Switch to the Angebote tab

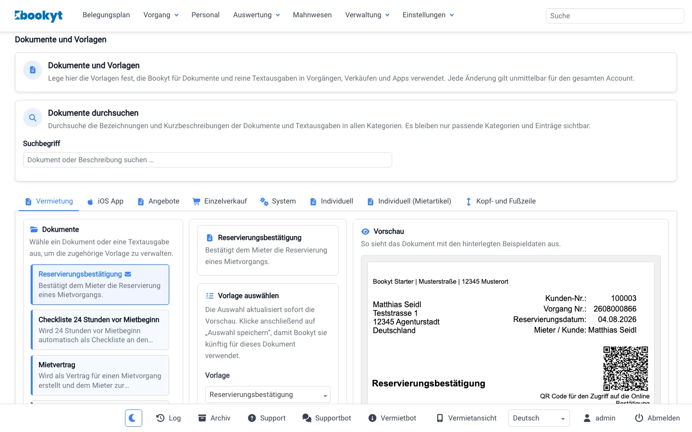[158, 201]
